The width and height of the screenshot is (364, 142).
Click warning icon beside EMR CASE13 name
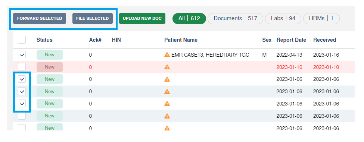[167, 55]
